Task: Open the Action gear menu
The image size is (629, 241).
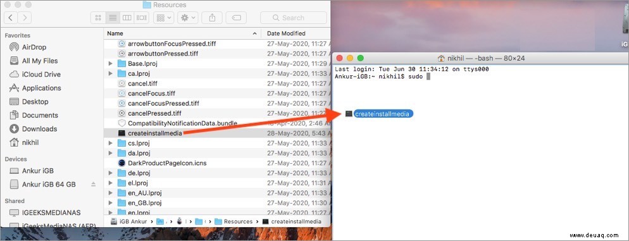Action: coord(188,18)
